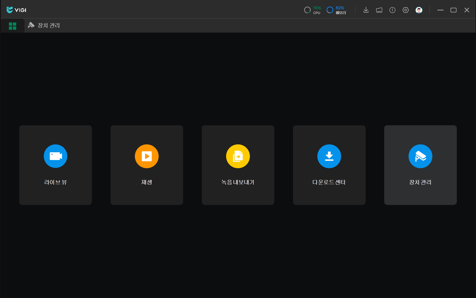Switch to the 장치 관리 tab
This screenshot has height=298, width=476.
(44, 25)
